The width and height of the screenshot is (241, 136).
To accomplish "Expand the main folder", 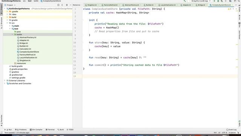I will point(10,26).
